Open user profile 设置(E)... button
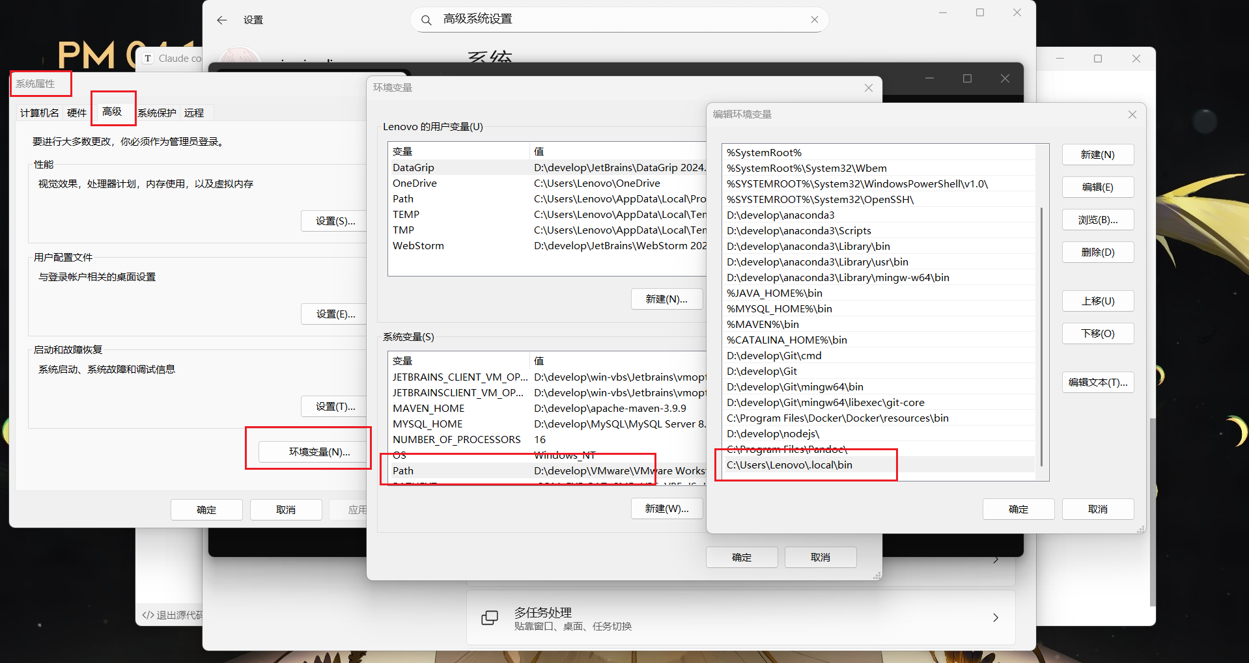The image size is (1249, 663). (335, 314)
